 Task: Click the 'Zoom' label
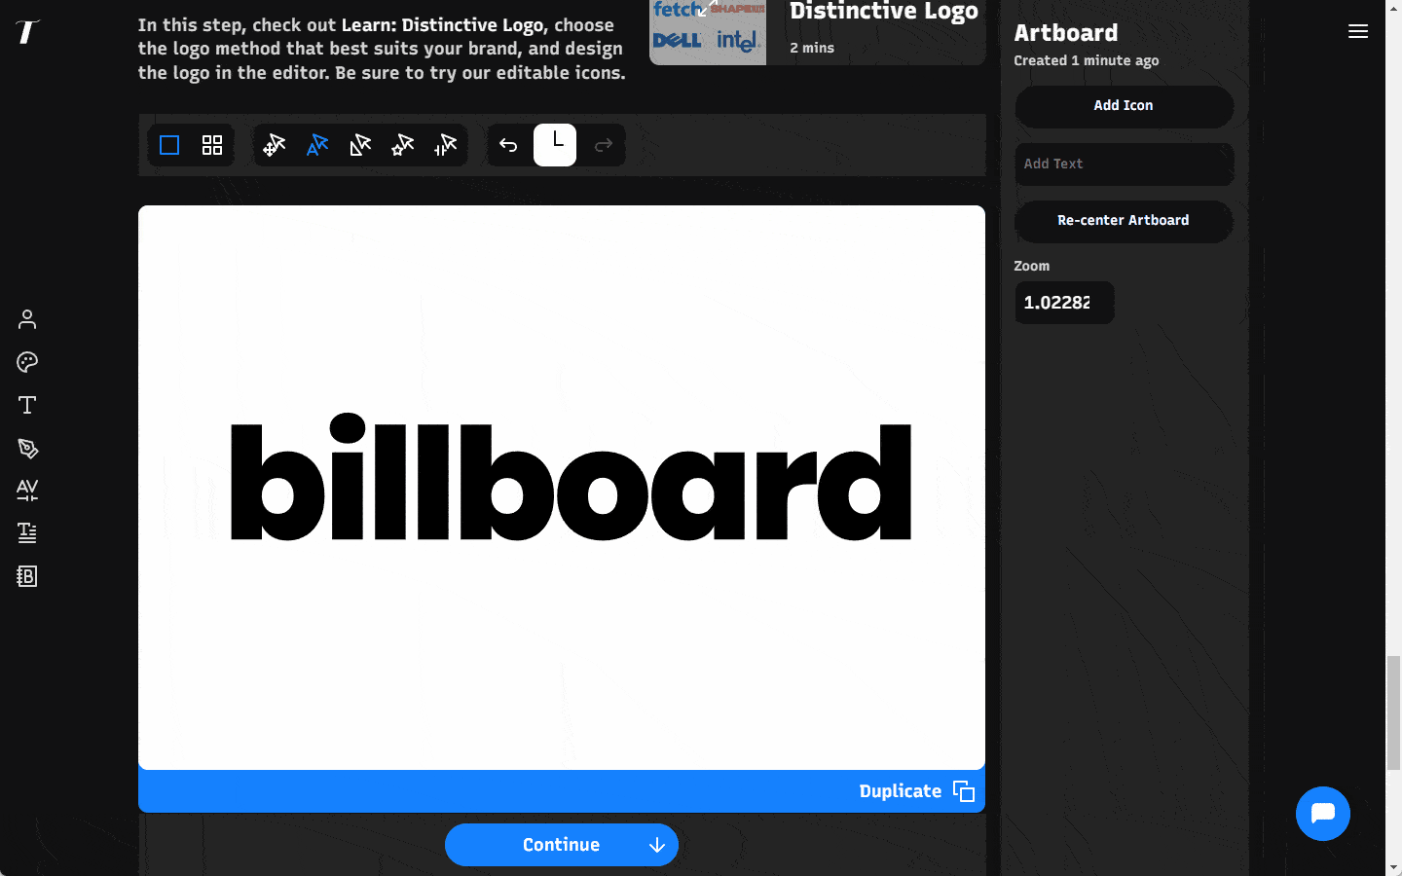click(x=1032, y=266)
